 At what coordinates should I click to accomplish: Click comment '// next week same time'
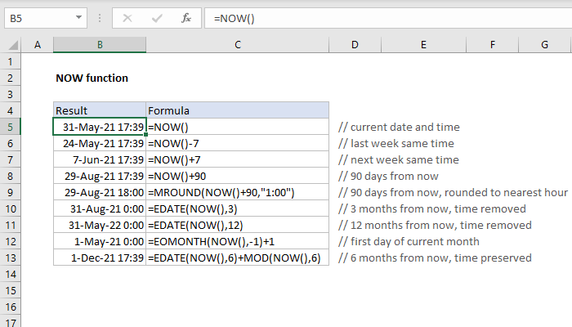pyautogui.click(x=399, y=160)
